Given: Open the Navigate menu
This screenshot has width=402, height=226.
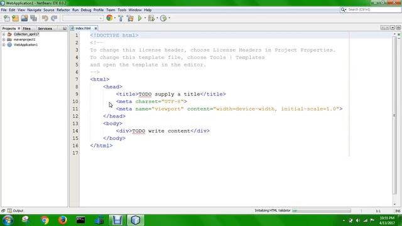Looking at the screenshot, I should pyautogui.click(x=34, y=10).
